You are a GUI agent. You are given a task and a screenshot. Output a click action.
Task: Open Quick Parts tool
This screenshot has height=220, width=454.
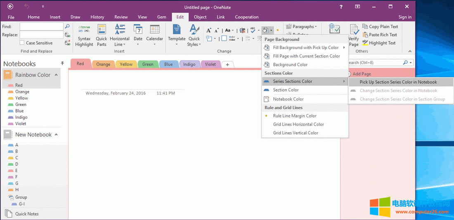102,30
